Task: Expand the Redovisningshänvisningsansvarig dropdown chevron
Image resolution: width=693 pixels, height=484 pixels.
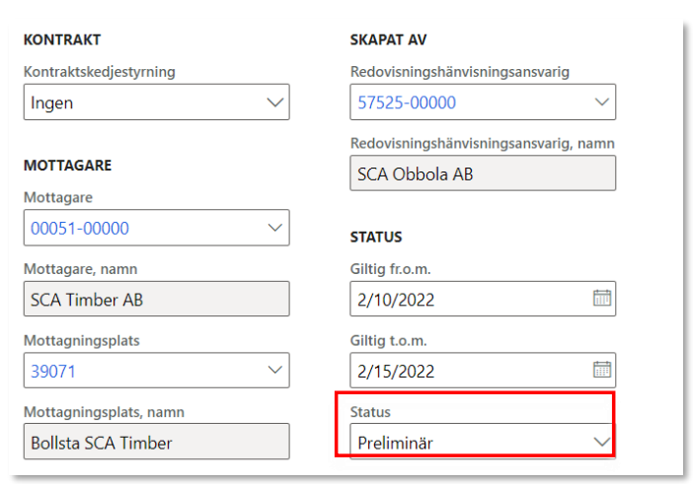Action: coord(601,102)
